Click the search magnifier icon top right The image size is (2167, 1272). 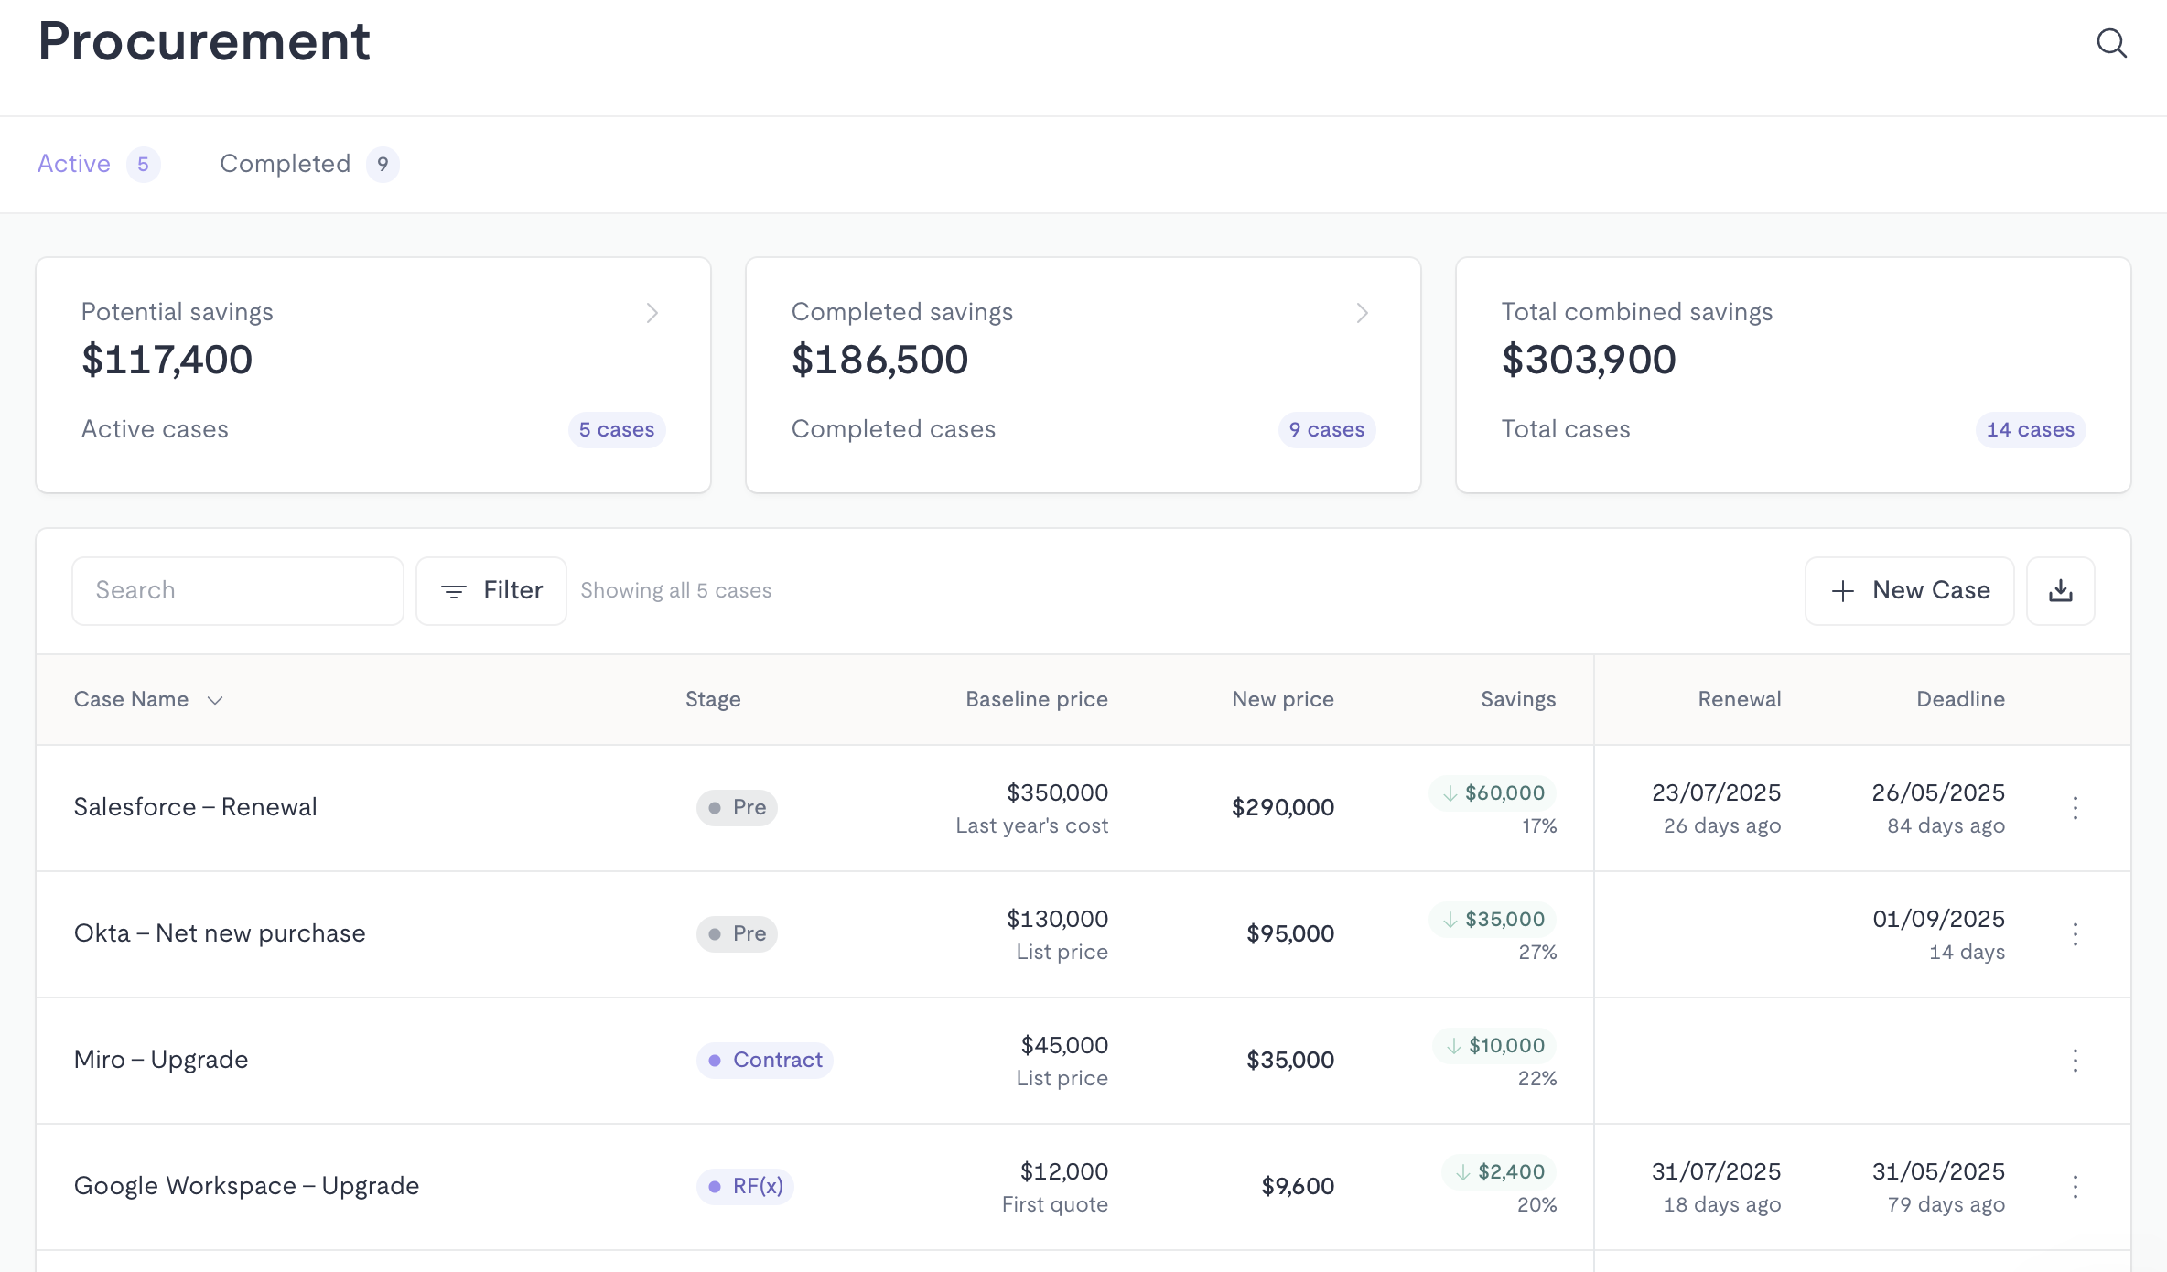2111,43
